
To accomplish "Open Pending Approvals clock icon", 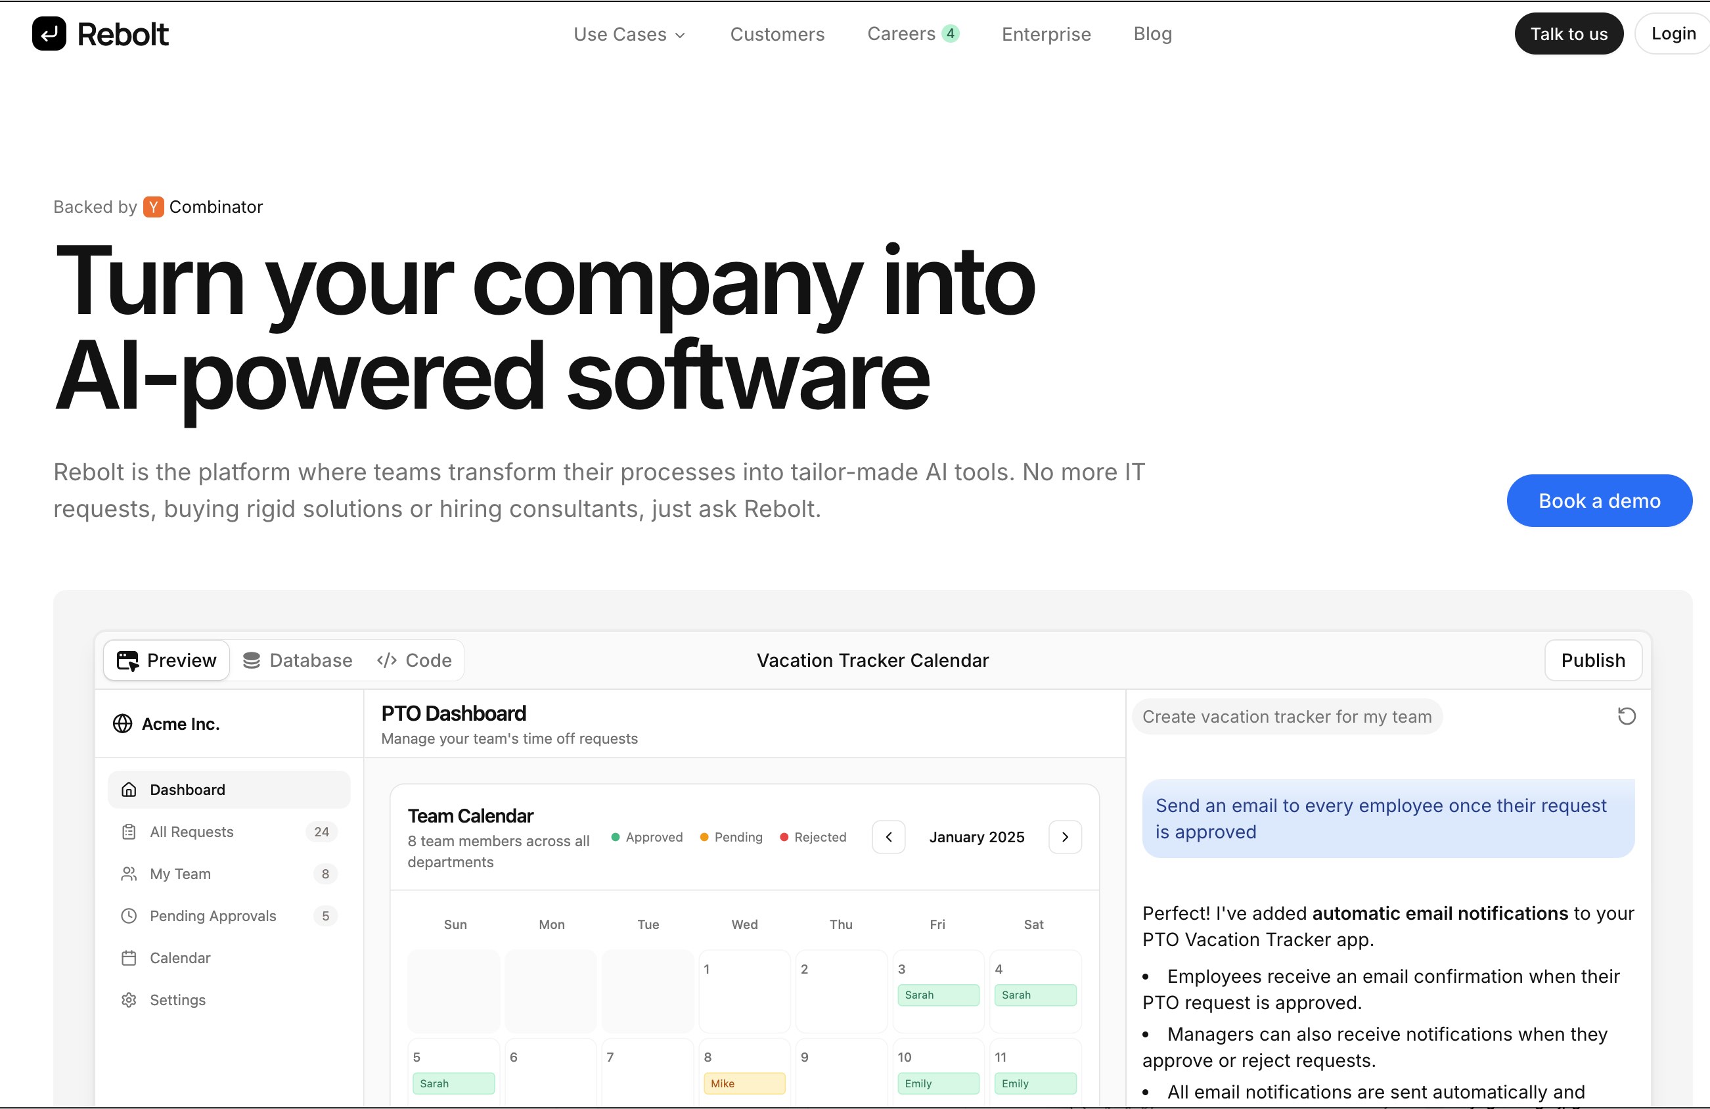I will pyautogui.click(x=129, y=916).
